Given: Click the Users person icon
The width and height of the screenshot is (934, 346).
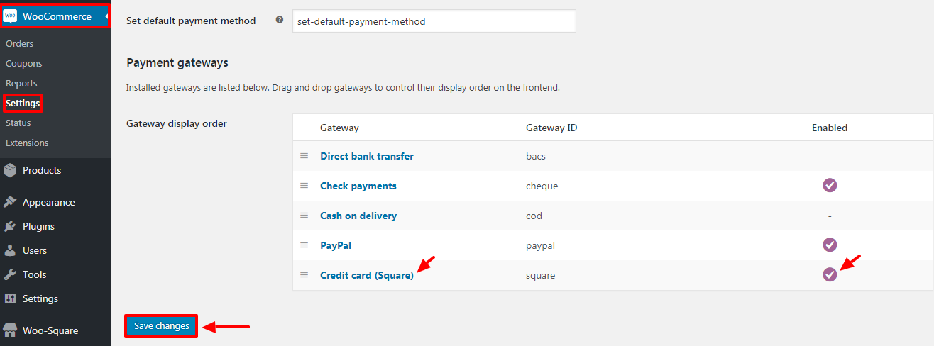Looking at the screenshot, I should 10,250.
